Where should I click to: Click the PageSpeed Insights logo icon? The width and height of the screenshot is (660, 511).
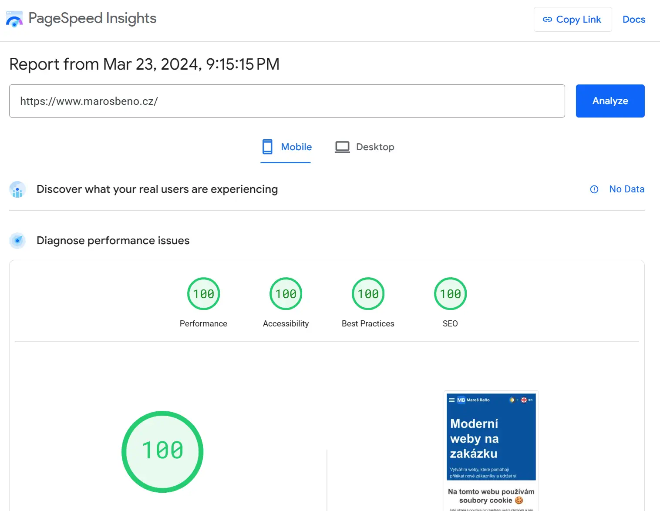[x=14, y=19]
